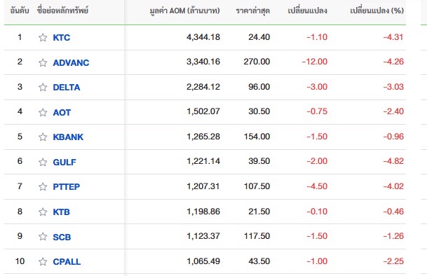The height and width of the screenshot is (276, 427).
Task: Sort by the เปลี่ยนแปลง (%) column header
Action: (x=377, y=11)
